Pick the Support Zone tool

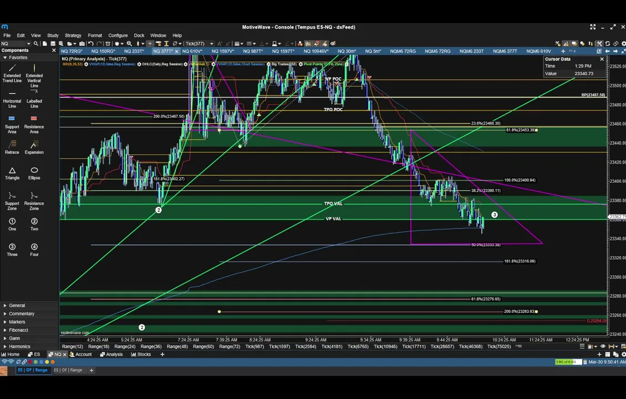tap(12, 201)
